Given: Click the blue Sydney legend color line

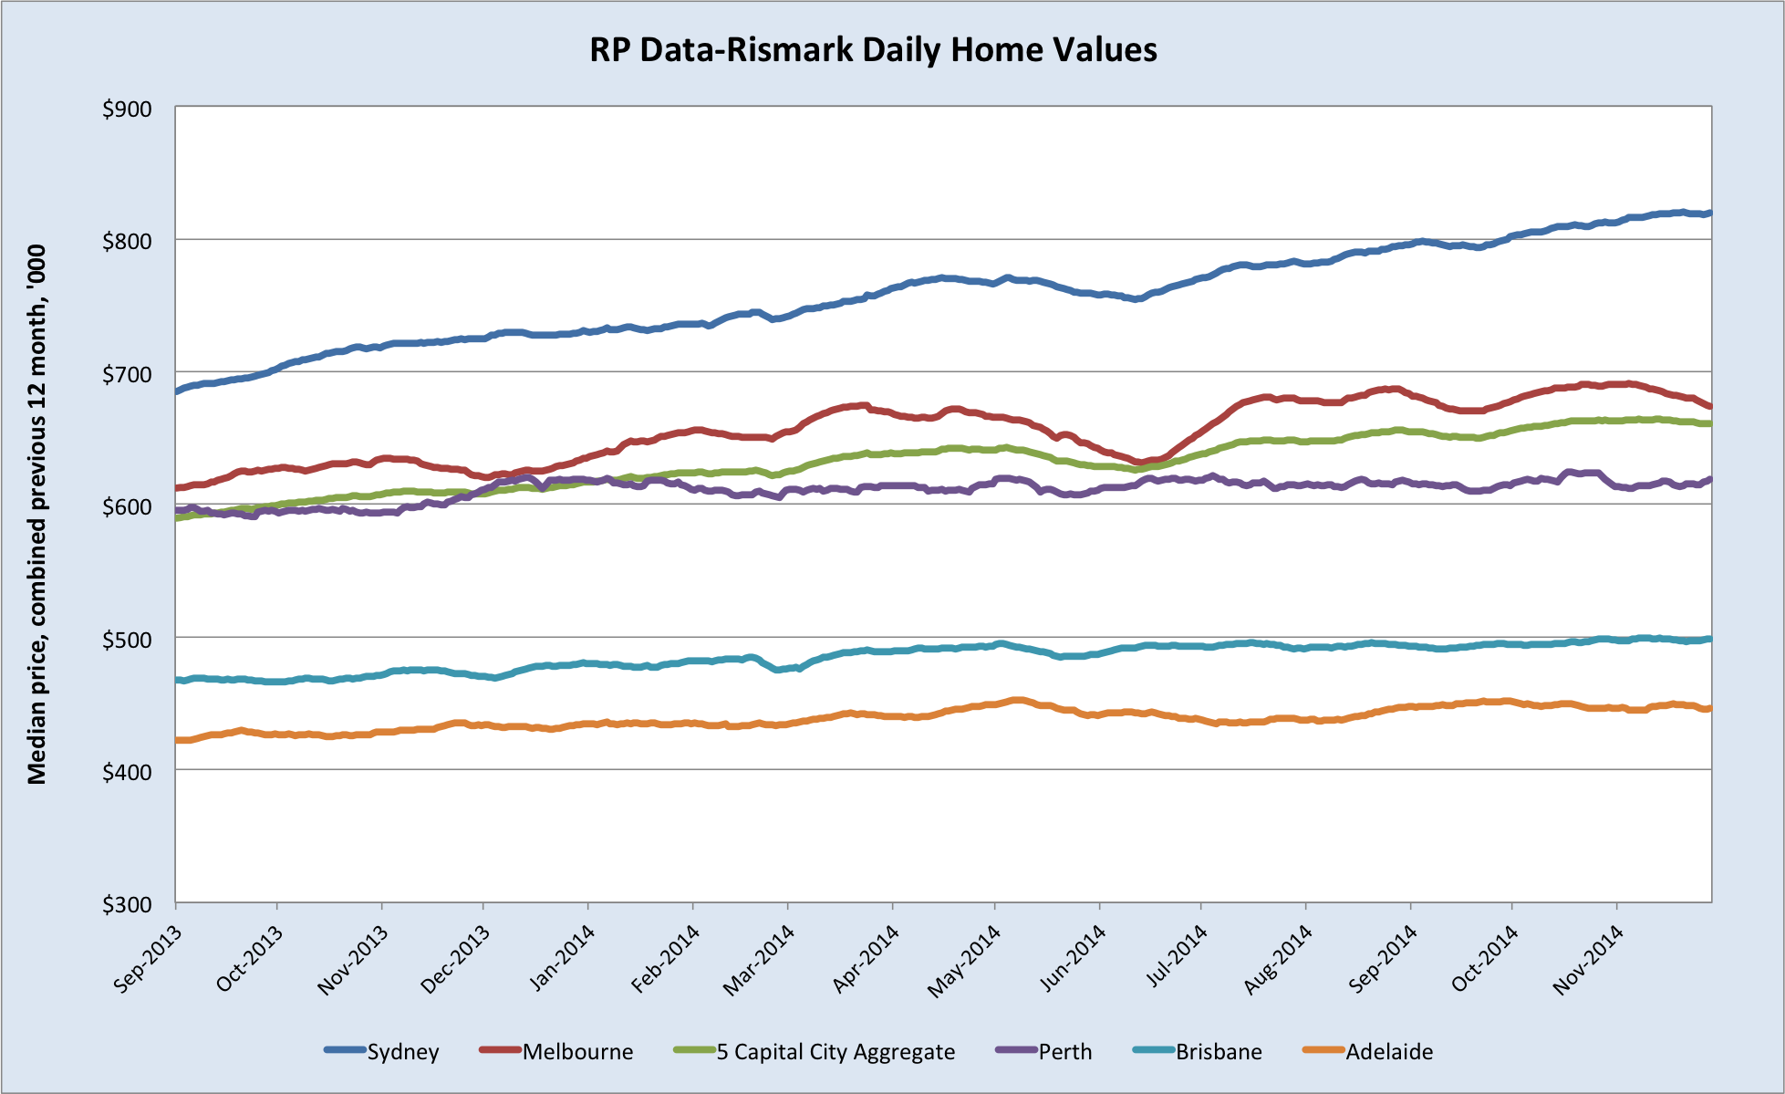Looking at the screenshot, I should pos(345,1050).
